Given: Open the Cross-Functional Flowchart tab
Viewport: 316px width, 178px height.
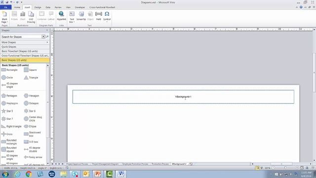Looking at the screenshot, I should 102,7.
